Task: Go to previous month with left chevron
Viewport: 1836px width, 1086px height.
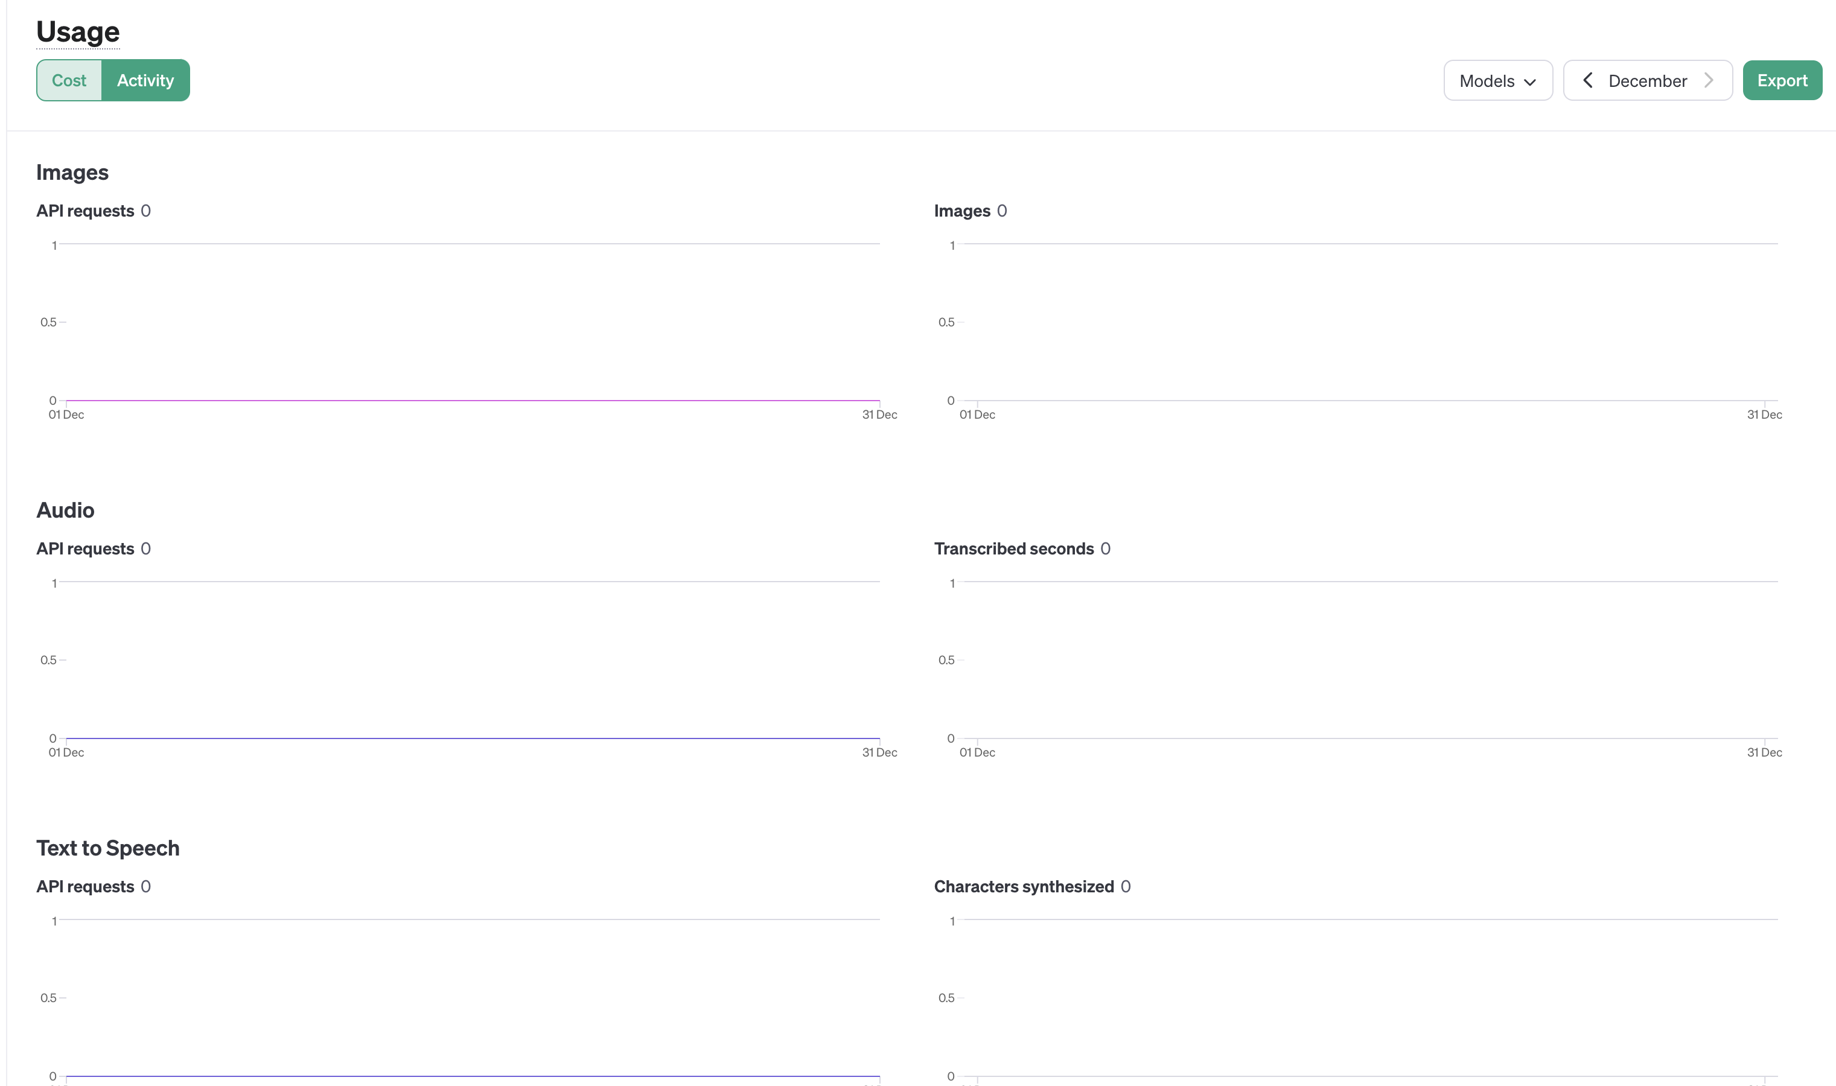Action: (x=1587, y=80)
